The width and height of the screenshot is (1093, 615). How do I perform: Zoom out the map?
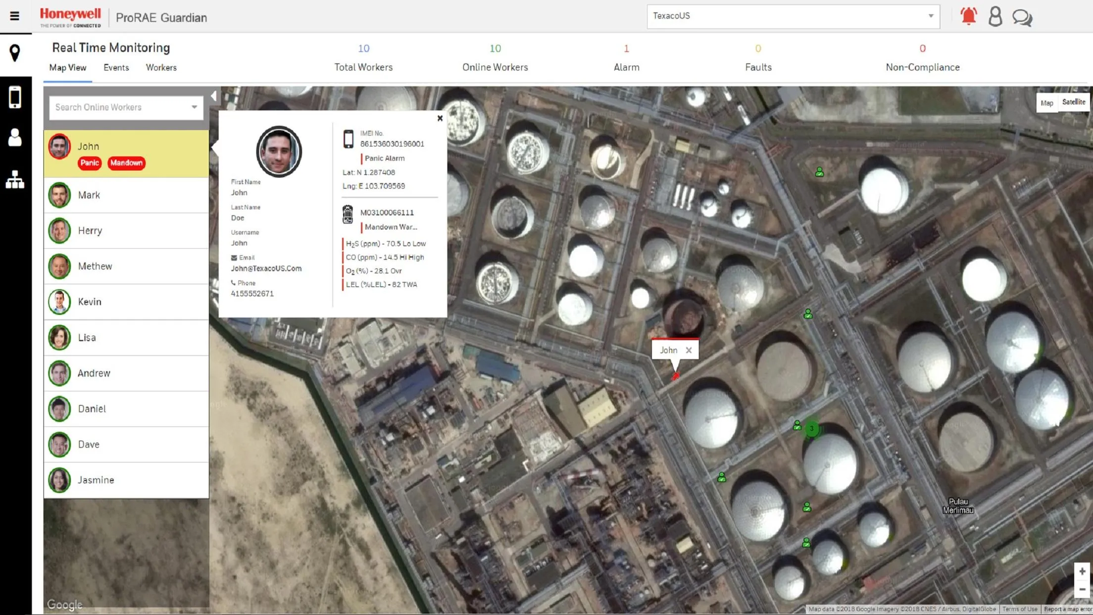1082,589
